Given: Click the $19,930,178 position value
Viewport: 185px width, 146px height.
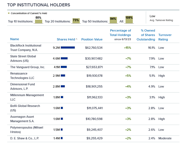Looking at the screenshot, I should click(94, 76).
